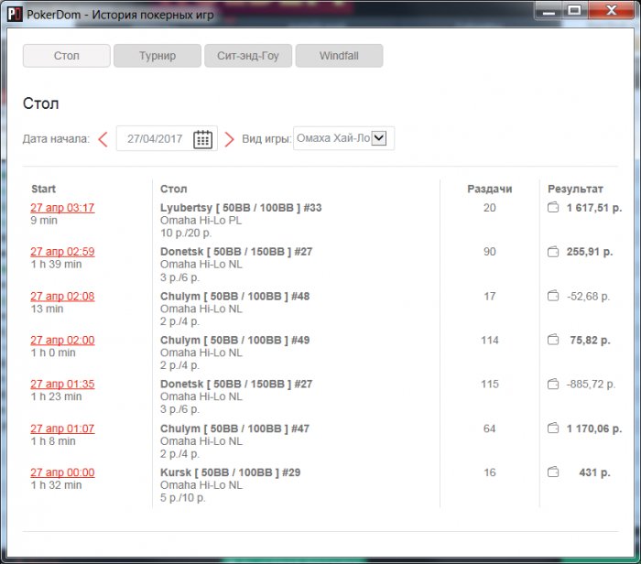
Task: Open session link 27 апр 02:00
Action: point(62,340)
